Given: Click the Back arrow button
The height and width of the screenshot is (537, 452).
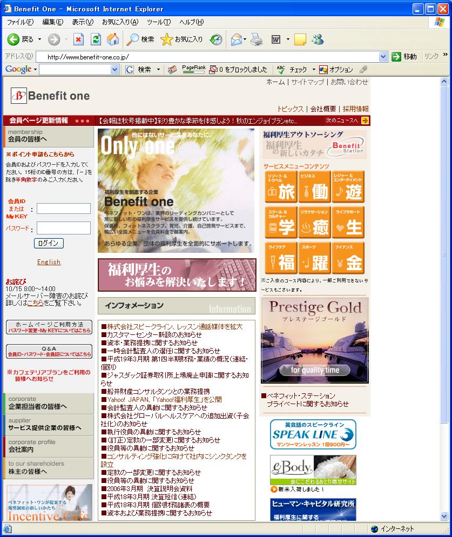Looking at the screenshot, I should point(14,39).
